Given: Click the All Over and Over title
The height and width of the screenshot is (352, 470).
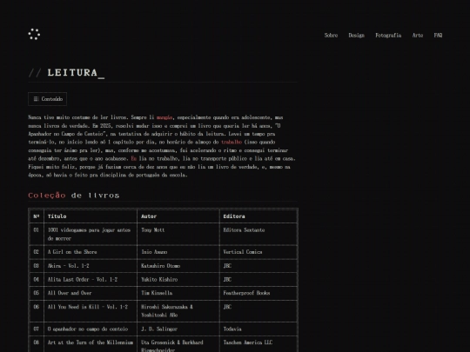Looking at the screenshot, I should (70, 293).
